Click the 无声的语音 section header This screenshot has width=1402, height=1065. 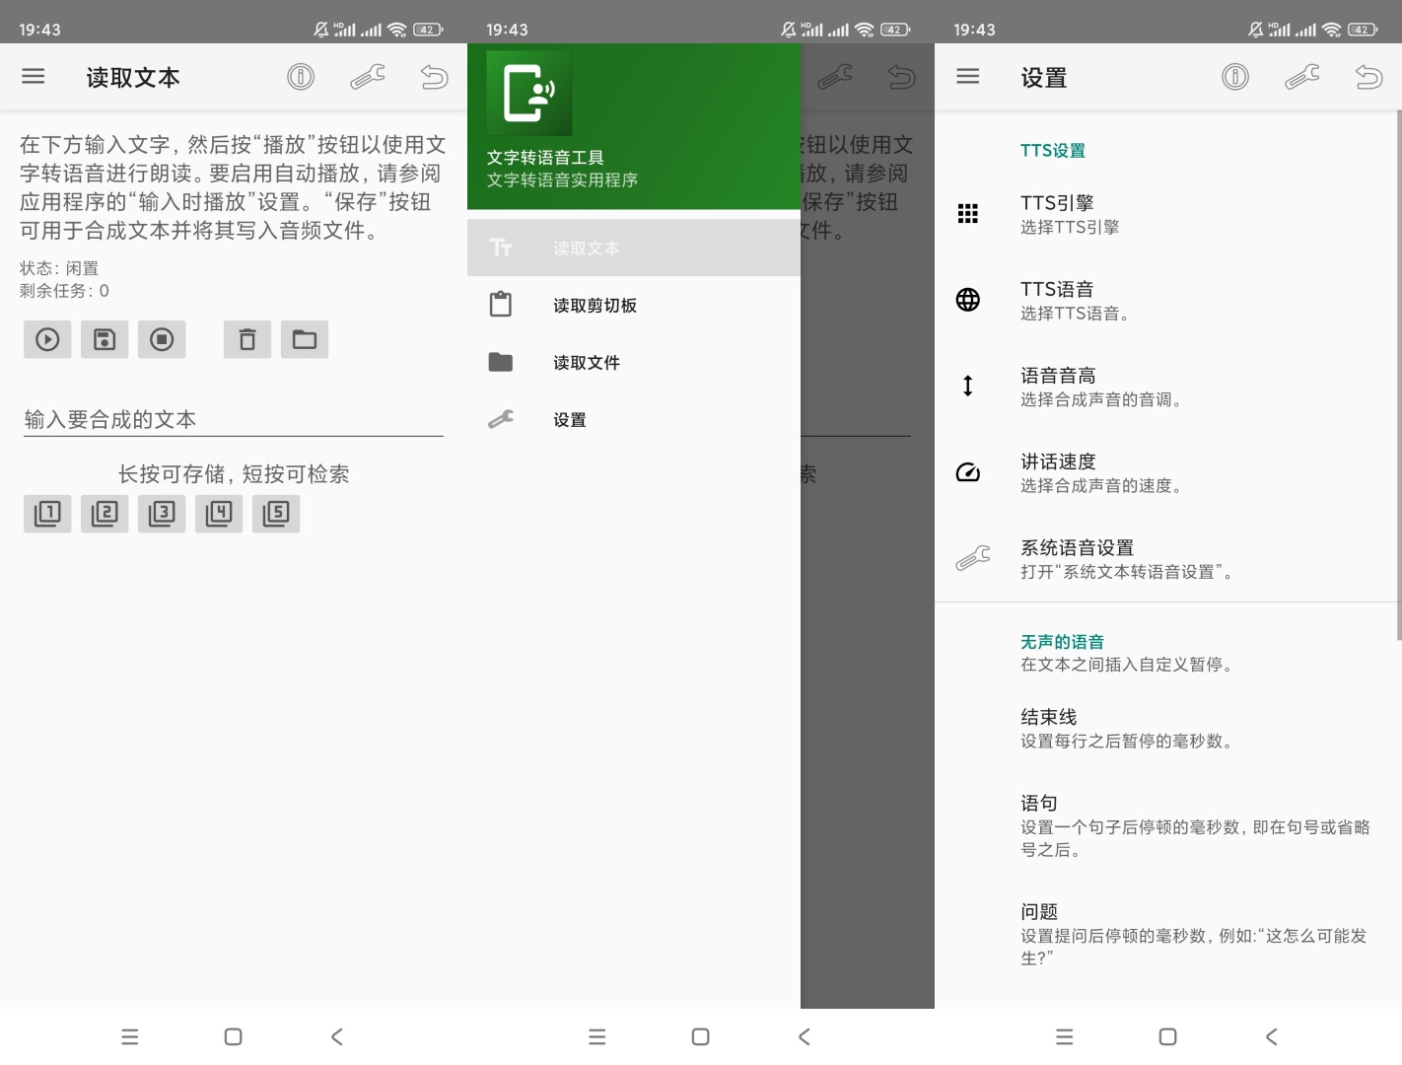click(x=1062, y=641)
